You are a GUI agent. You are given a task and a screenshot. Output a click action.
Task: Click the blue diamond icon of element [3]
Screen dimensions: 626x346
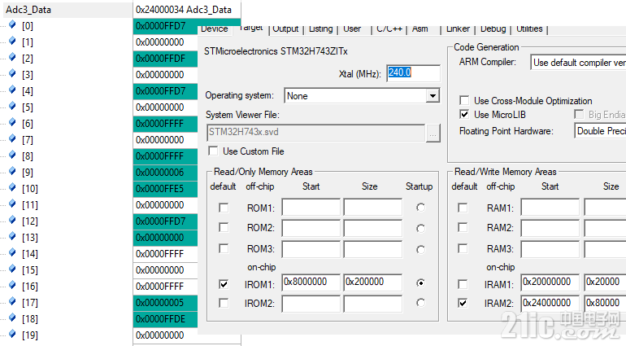click(12, 73)
